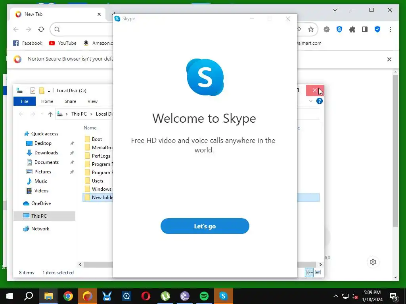Sort files by Name column header
Screen dimensions: 406x304
(90, 128)
